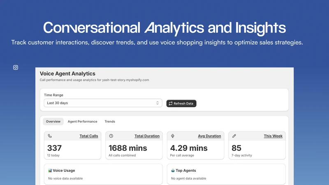This screenshot has height=185, width=329.
Task: Click the 337 total calls value
Action: [54, 148]
